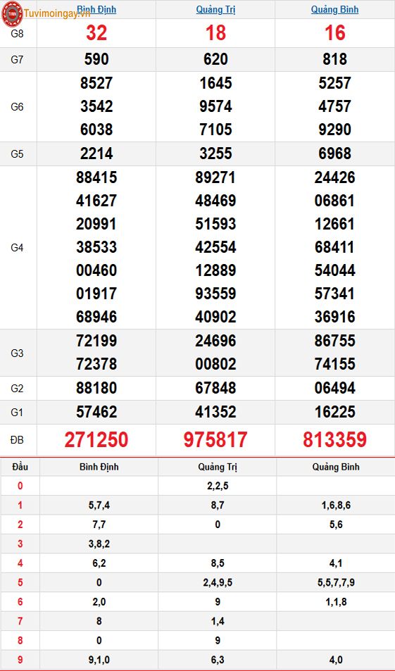The width and height of the screenshot is (395, 671).
Task: Select Bình Định G7 number 590
Action: point(96,59)
